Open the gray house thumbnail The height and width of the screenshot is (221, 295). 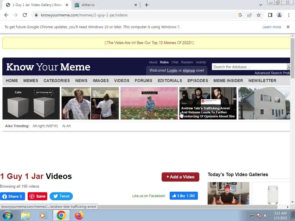pos(264,103)
